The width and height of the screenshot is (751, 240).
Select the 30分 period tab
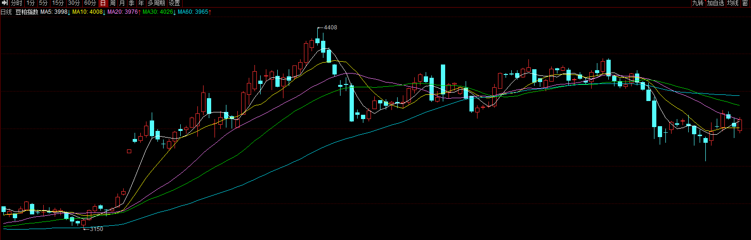pyautogui.click(x=74, y=3)
